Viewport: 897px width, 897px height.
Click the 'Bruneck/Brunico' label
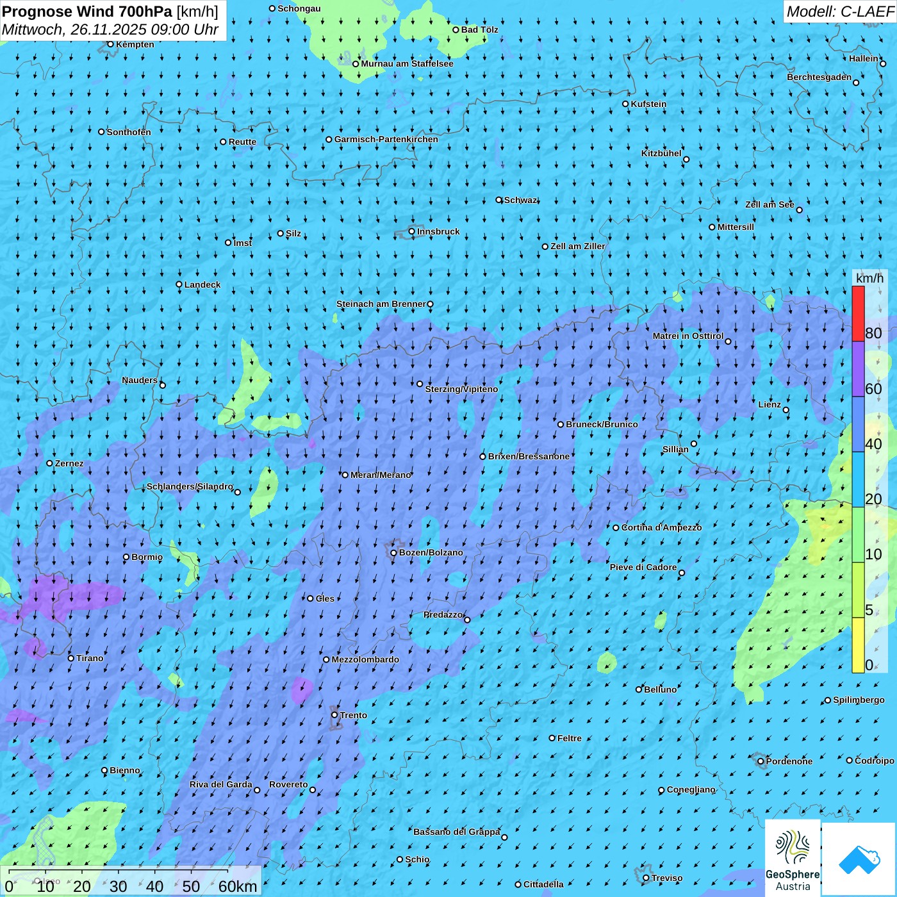tap(602, 424)
